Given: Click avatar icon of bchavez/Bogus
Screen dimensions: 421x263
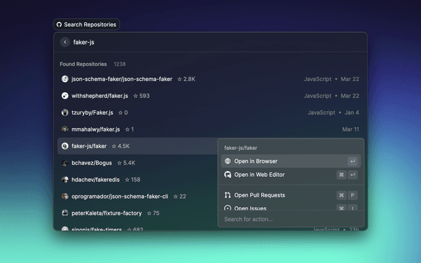Looking at the screenshot, I should coord(65,162).
